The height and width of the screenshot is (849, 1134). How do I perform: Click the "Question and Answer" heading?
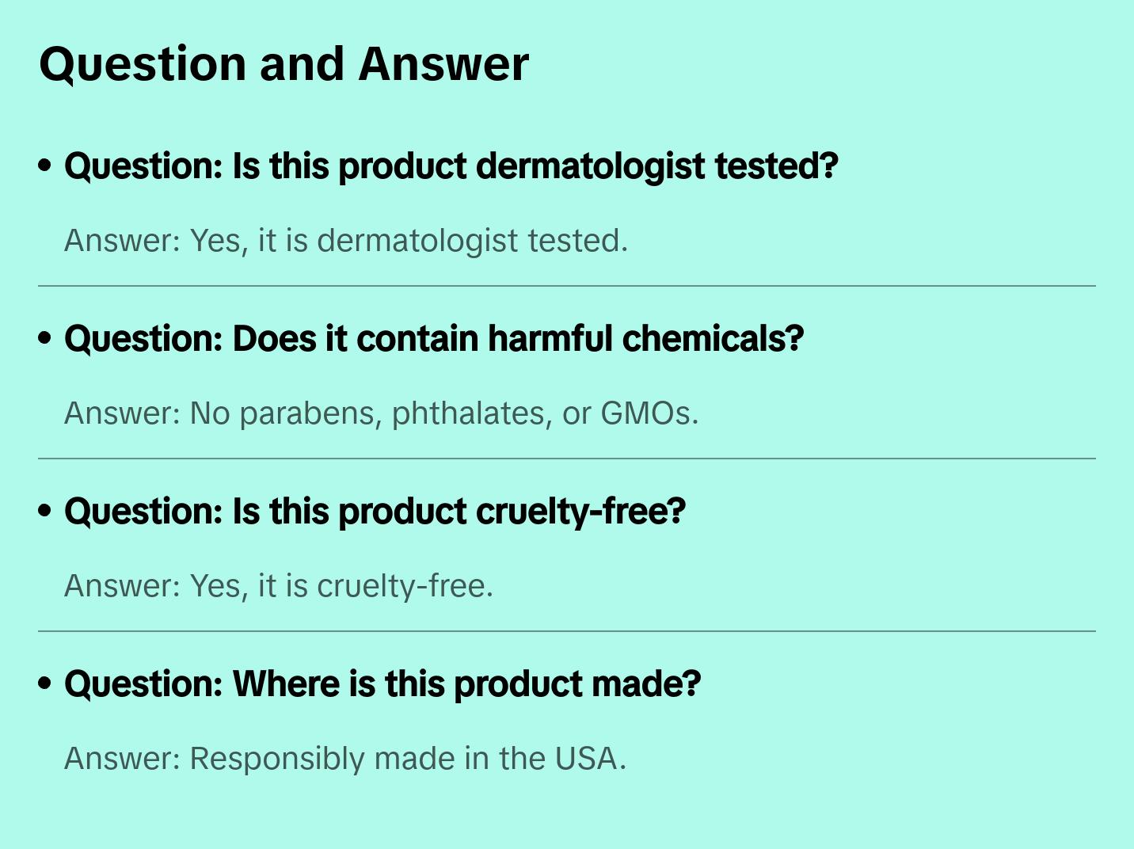point(283,64)
